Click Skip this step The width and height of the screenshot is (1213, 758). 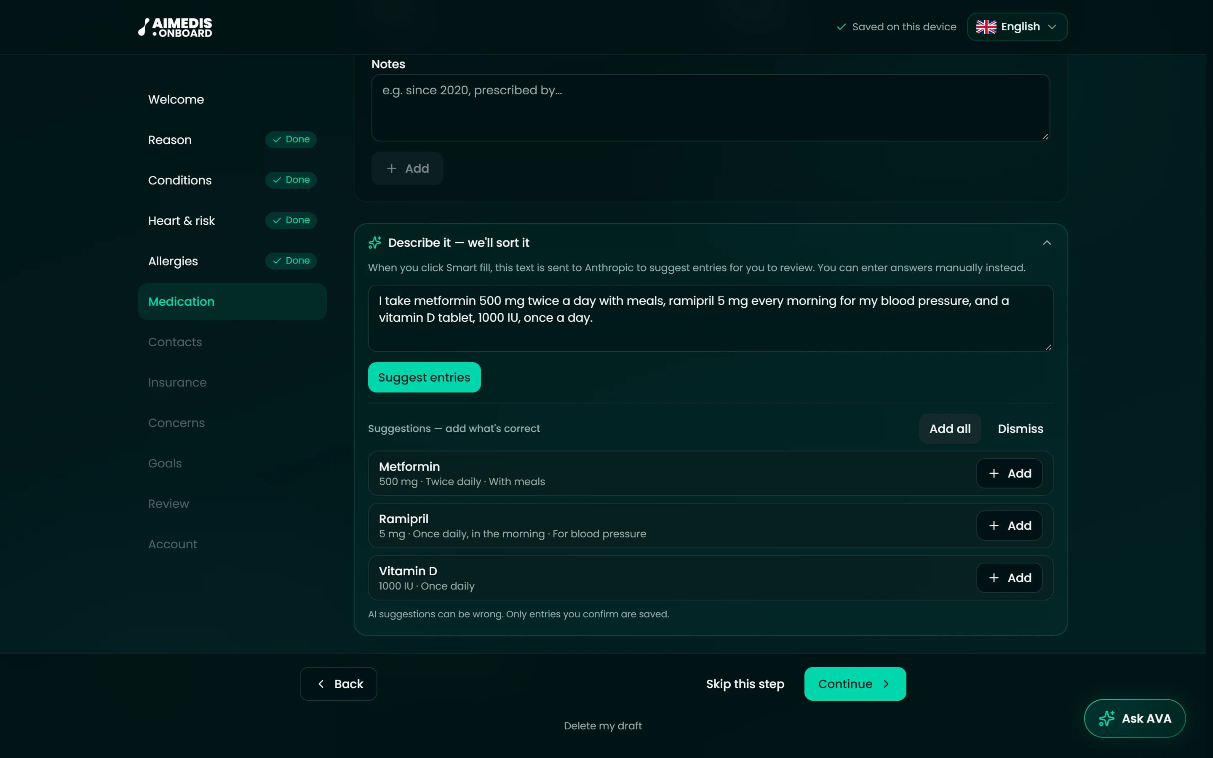[x=745, y=684]
